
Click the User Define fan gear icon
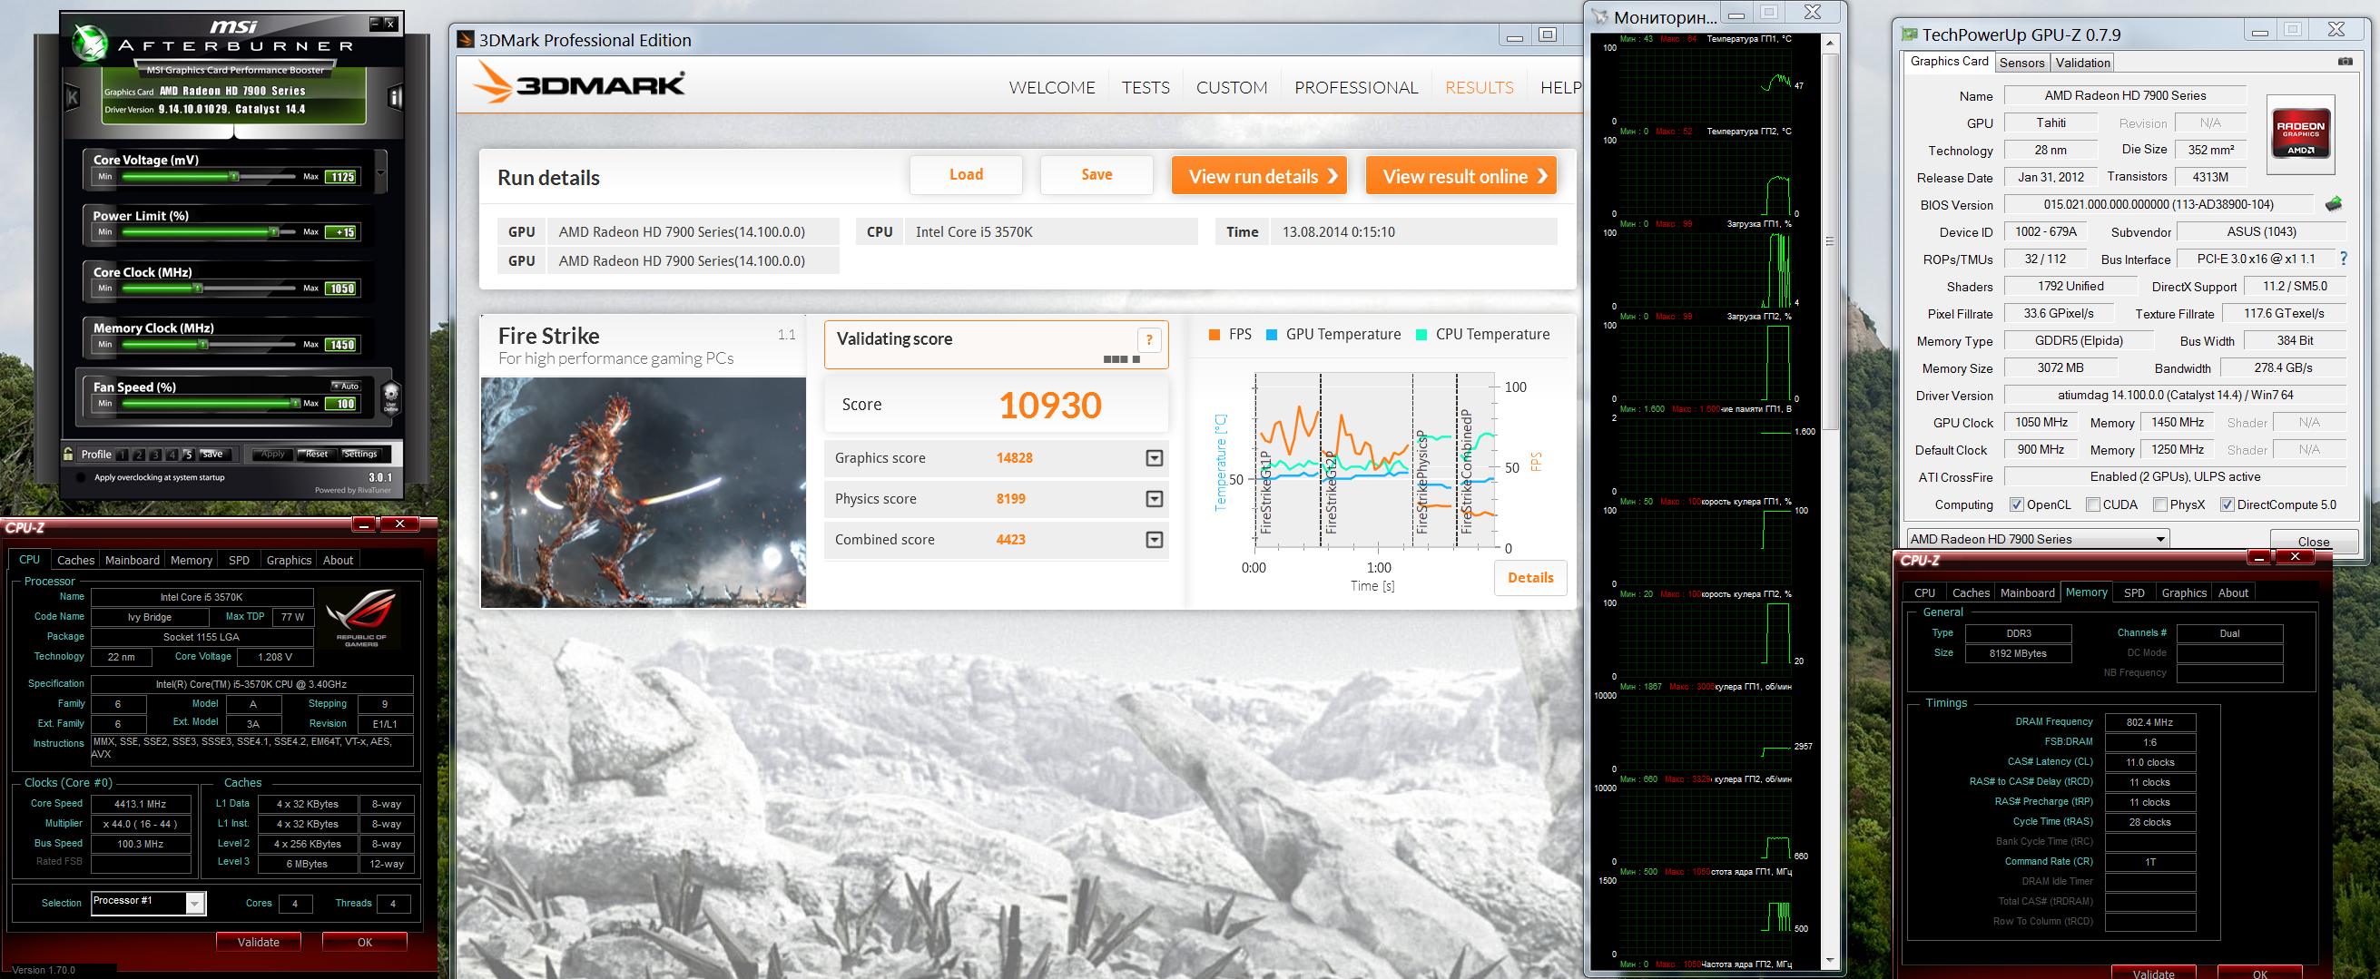(391, 397)
